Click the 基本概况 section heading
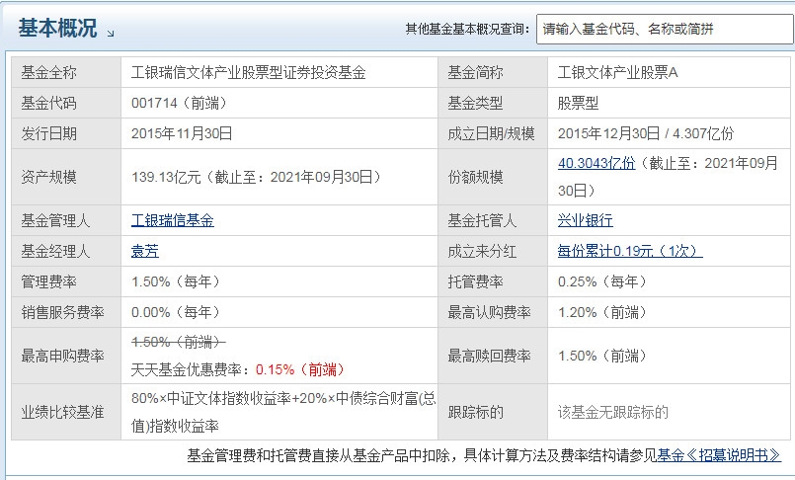 pos(57,29)
